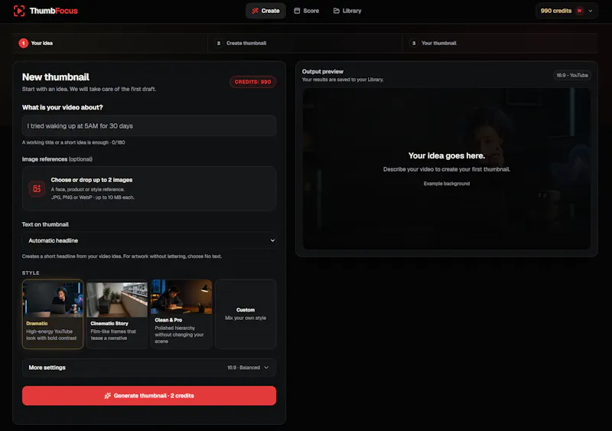Click the 990 credits label in the header

pyautogui.click(x=556, y=11)
